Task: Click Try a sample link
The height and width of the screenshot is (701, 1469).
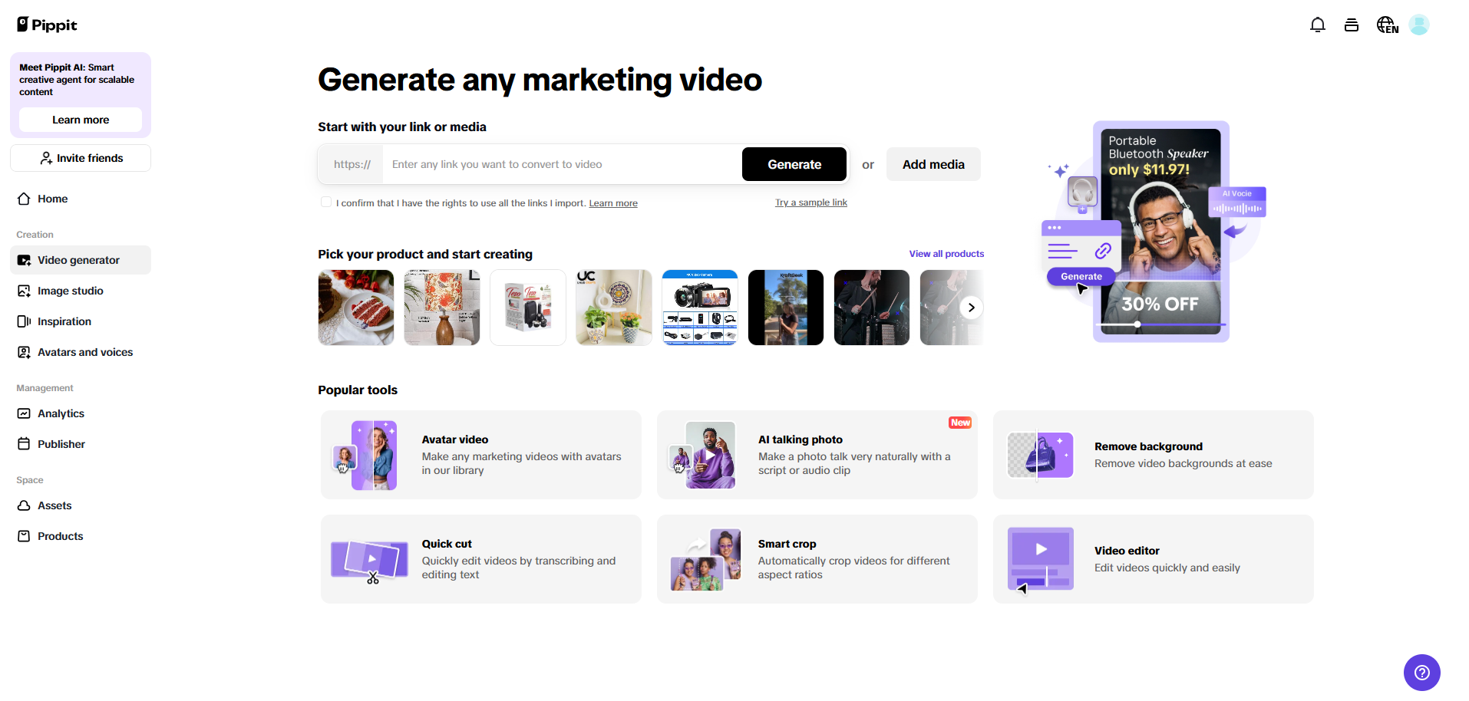Action: [x=811, y=202]
